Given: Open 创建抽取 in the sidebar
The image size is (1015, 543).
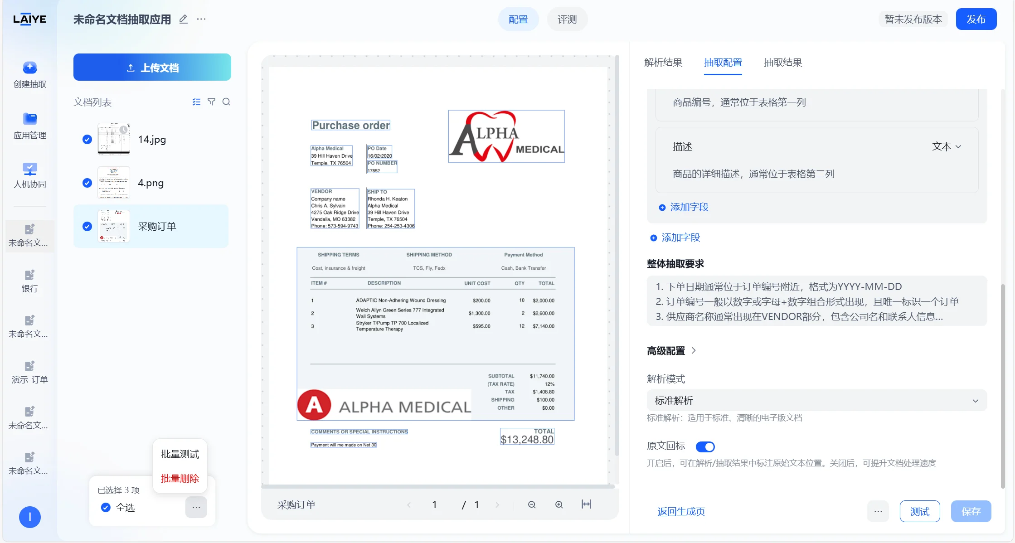Looking at the screenshot, I should 30,75.
